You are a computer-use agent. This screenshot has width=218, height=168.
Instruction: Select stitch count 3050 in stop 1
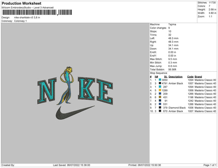click(165, 80)
